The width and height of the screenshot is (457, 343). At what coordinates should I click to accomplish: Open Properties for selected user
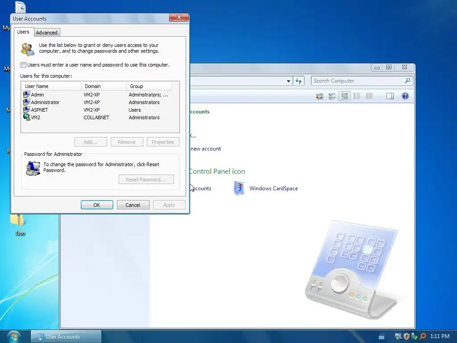click(163, 142)
